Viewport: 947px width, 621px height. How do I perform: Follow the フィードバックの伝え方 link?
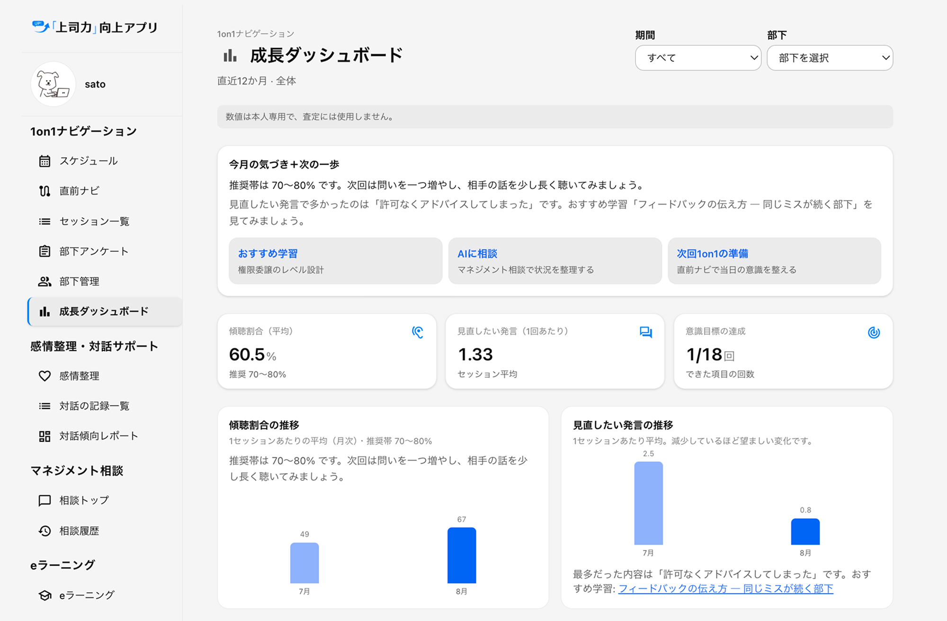[725, 588]
